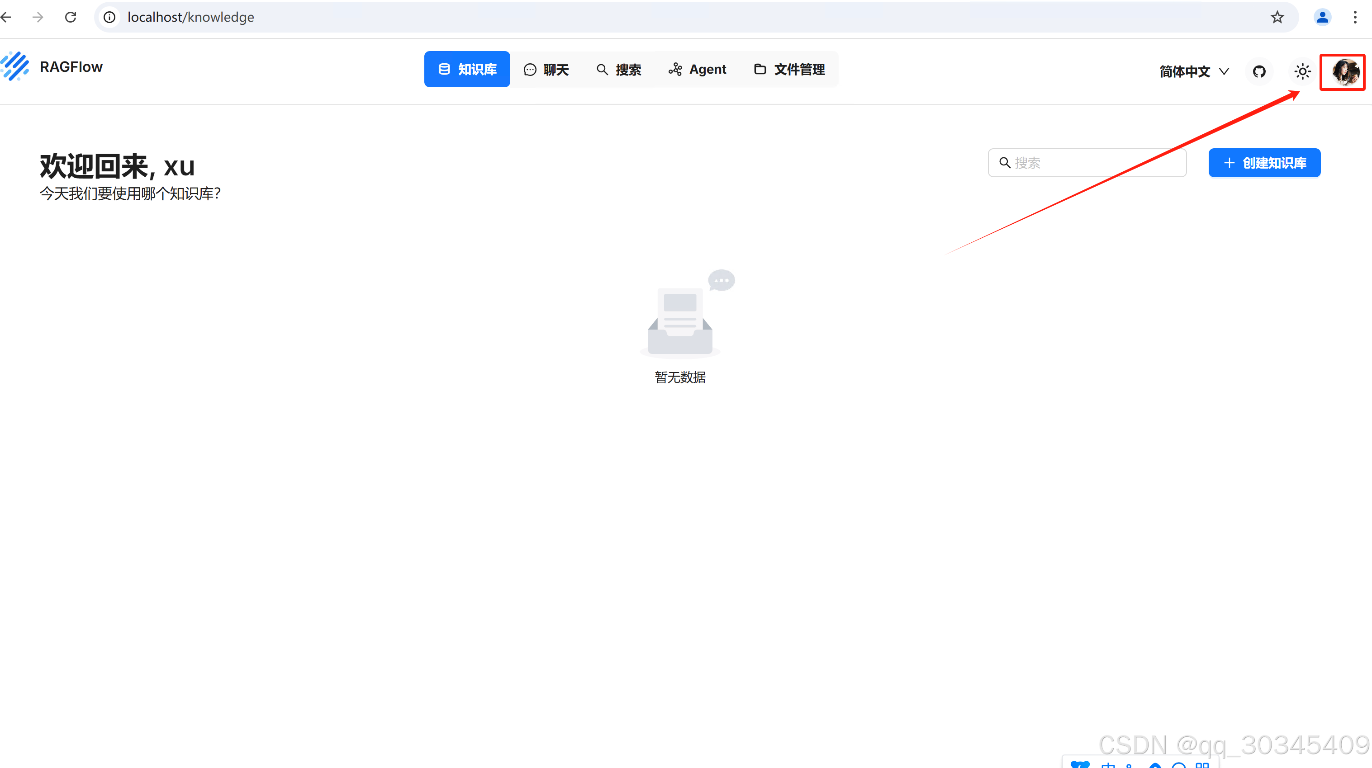Click the 创建知识库 button
Image resolution: width=1372 pixels, height=768 pixels.
tap(1264, 163)
